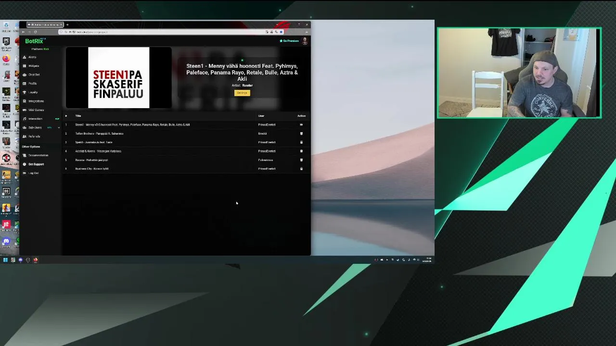
Task: Select Loyalty in the sidebar
Action: (x=33, y=92)
